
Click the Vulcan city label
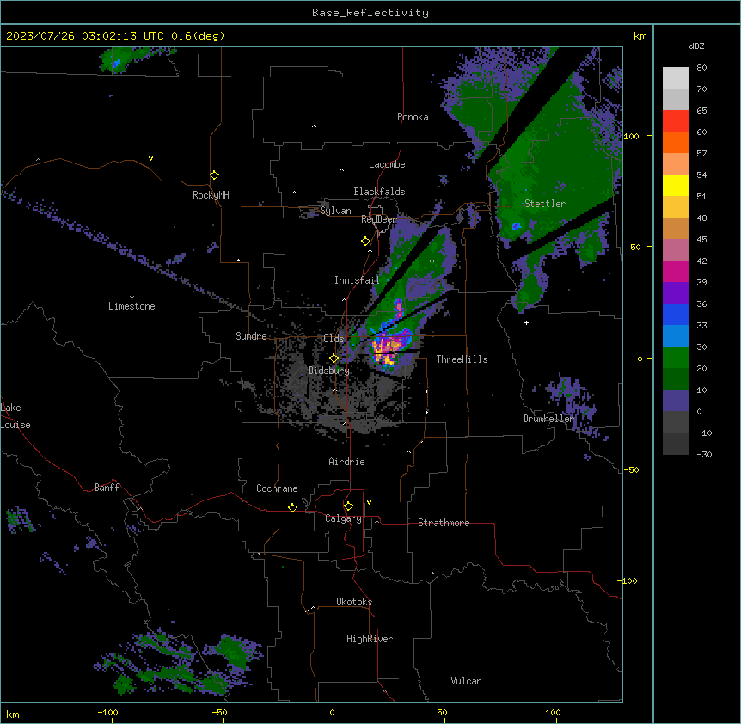coord(467,681)
